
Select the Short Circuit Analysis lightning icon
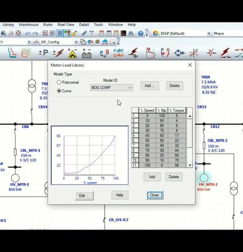click(x=58, y=53)
